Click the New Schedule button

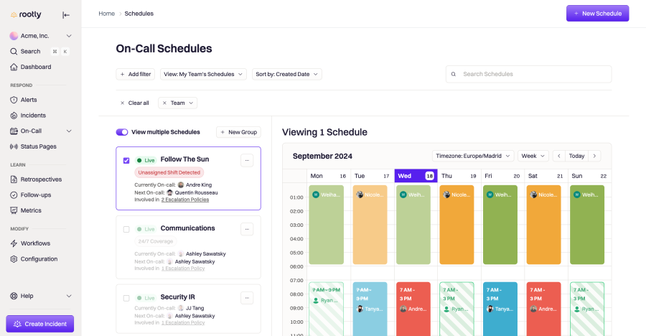coord(597,13)
